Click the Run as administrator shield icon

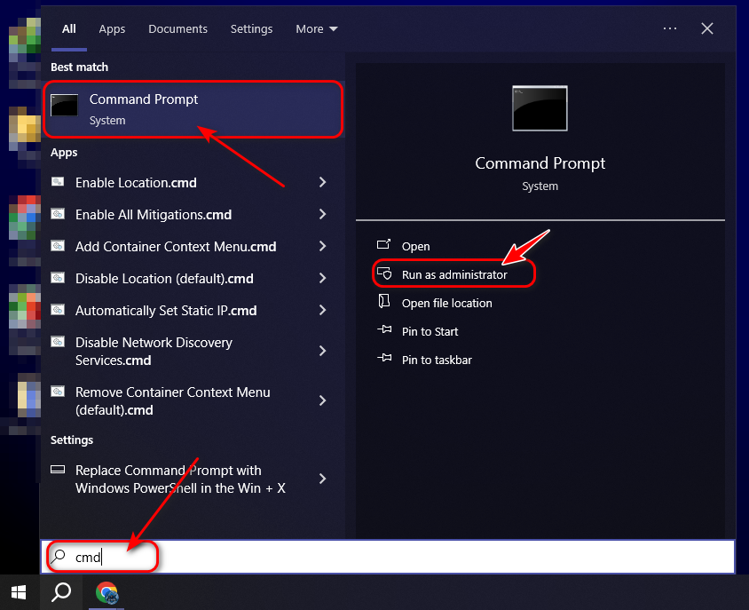(384, 273)
